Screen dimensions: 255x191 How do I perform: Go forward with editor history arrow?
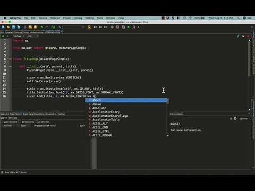[x=7, y=36]
